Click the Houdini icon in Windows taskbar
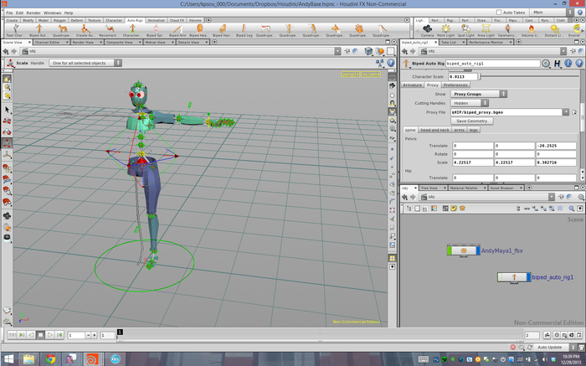Screen dimensions: 586x366 91,359
